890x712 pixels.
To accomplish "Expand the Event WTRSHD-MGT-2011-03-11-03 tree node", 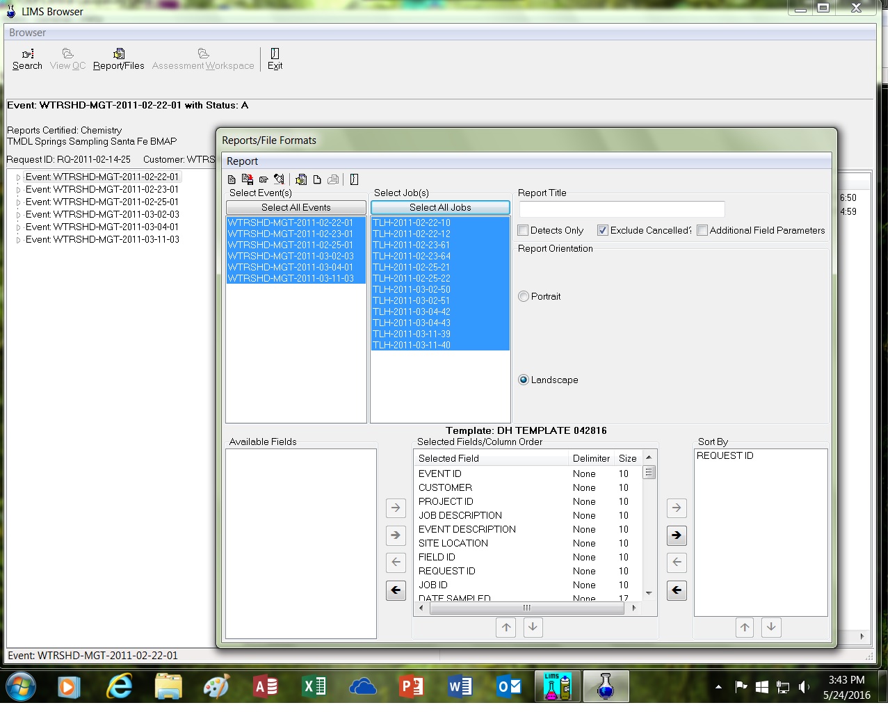I will (19, 240).
